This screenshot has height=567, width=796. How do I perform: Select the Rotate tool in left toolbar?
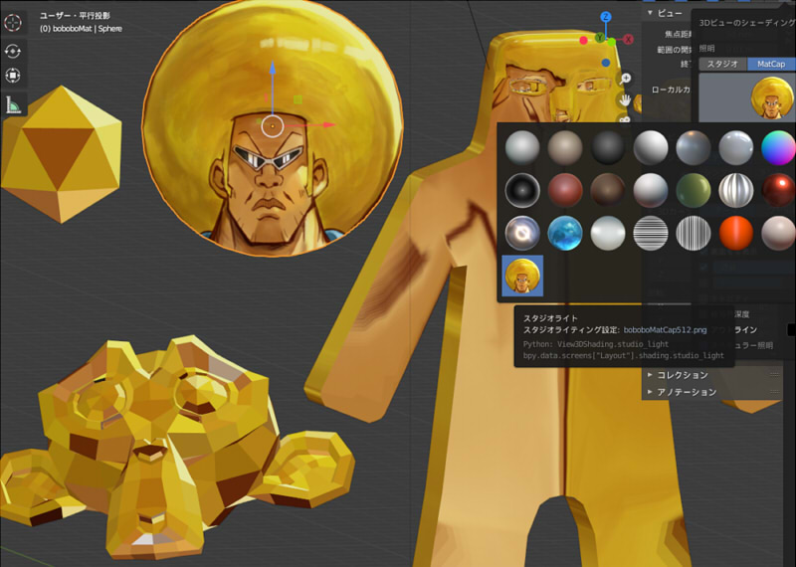[x=13, y=51]
